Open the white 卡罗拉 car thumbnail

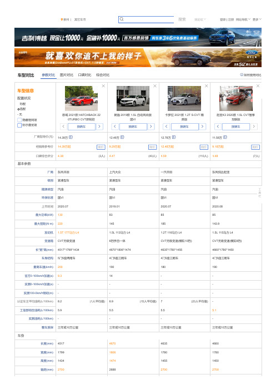tap(184, 98)
